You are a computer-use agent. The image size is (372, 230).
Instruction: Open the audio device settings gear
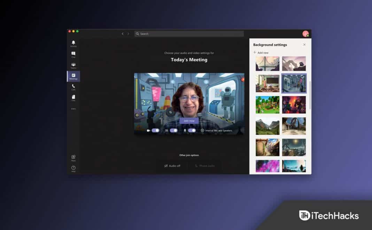(202, 130)
